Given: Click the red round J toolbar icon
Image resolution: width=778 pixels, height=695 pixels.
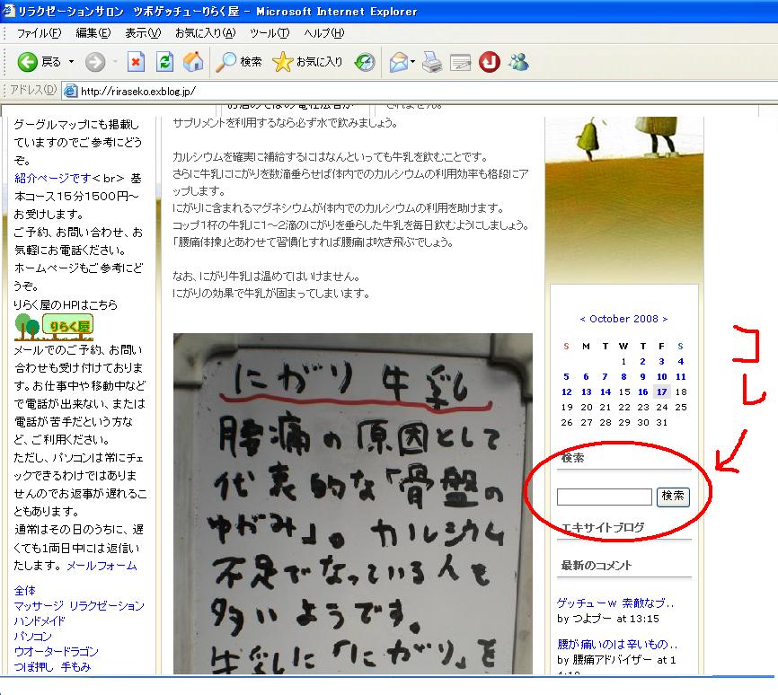Looking at the screenshot, I should click(x=490, y=62).
